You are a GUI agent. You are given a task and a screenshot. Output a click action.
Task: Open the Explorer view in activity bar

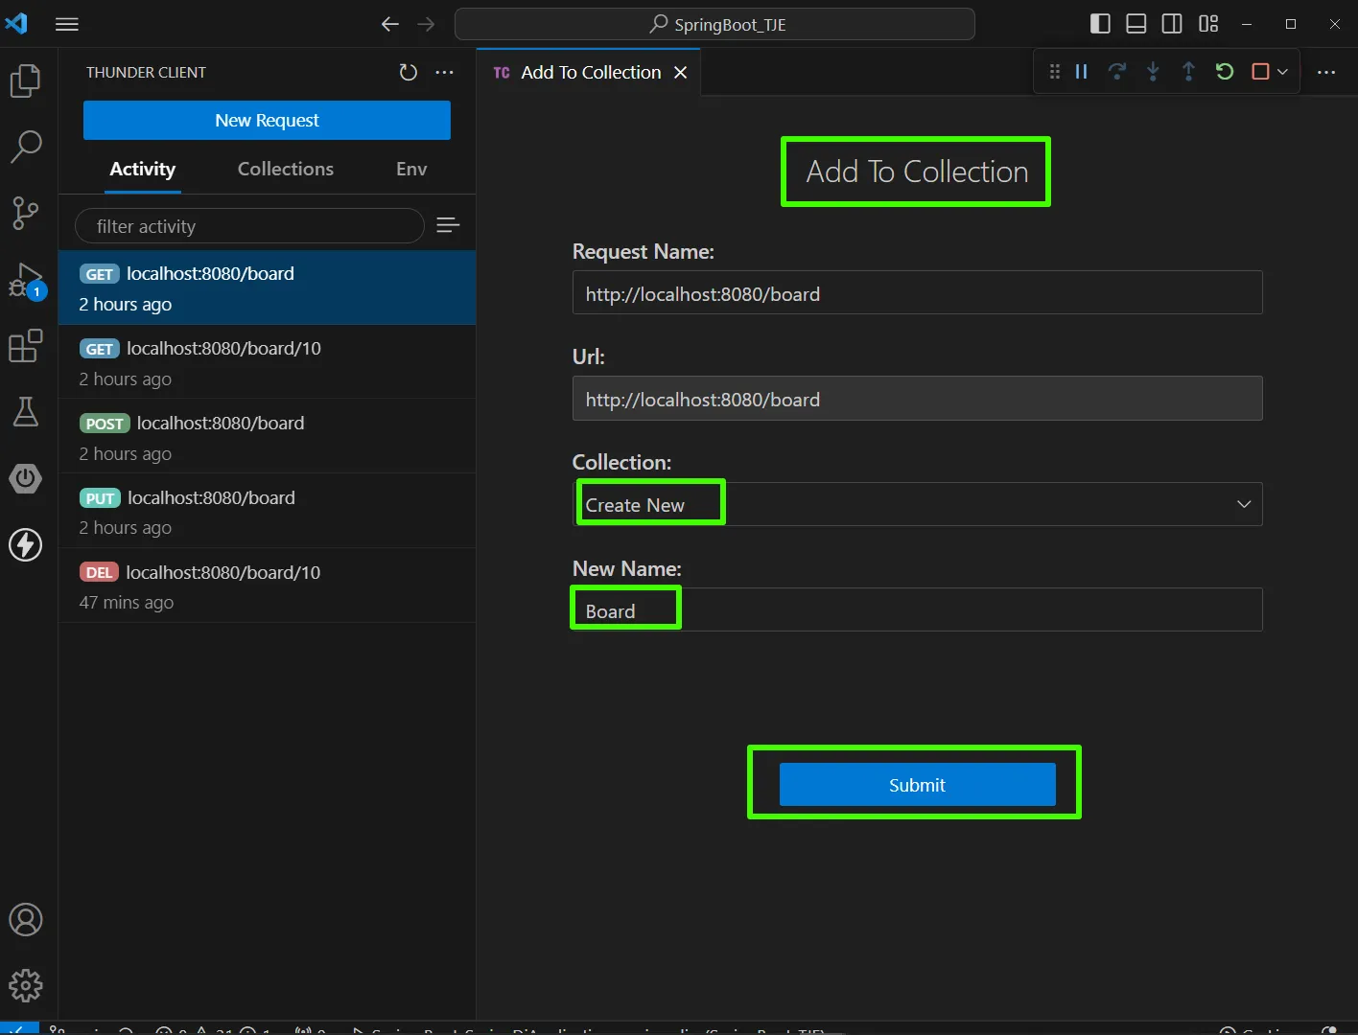coord(26,80)
